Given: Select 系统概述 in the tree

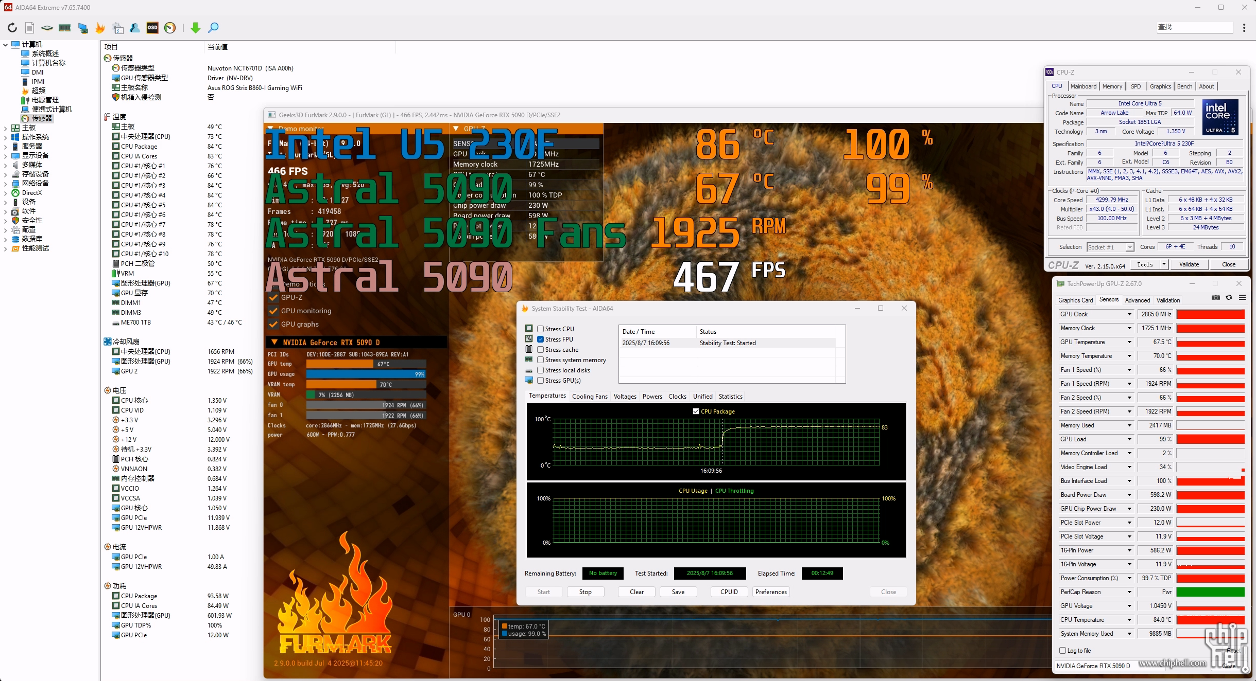Looking at the screenshot, I should point(45,53).
